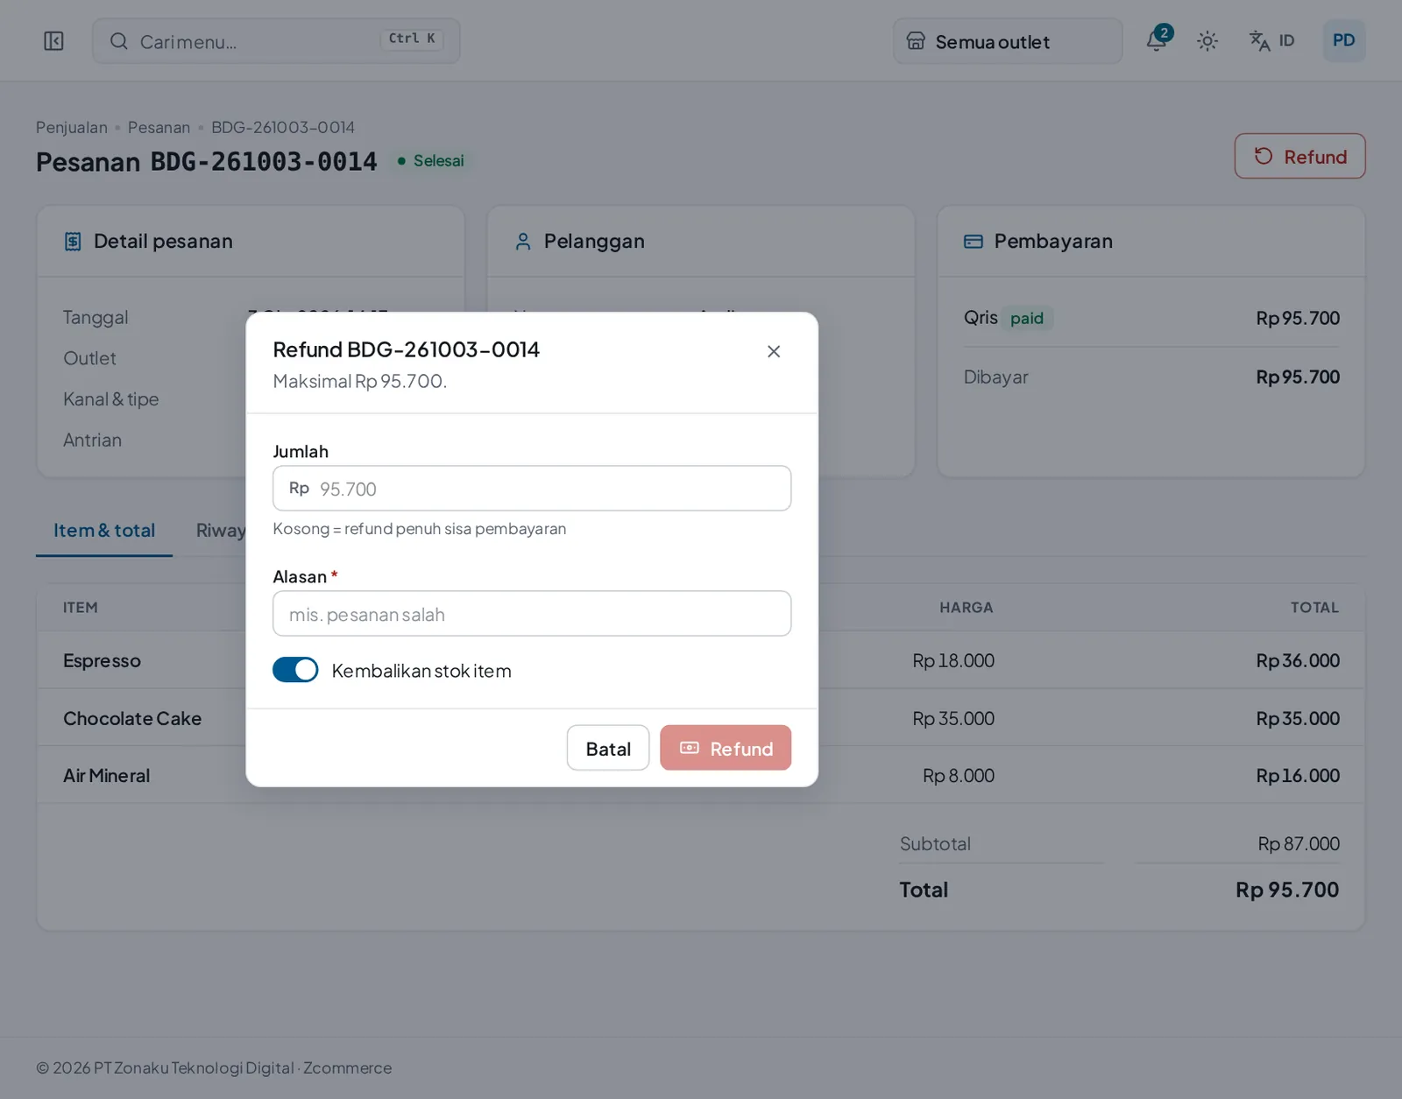Click the HARGA column header
1402x1099 pixels.
tap(967, 608)
